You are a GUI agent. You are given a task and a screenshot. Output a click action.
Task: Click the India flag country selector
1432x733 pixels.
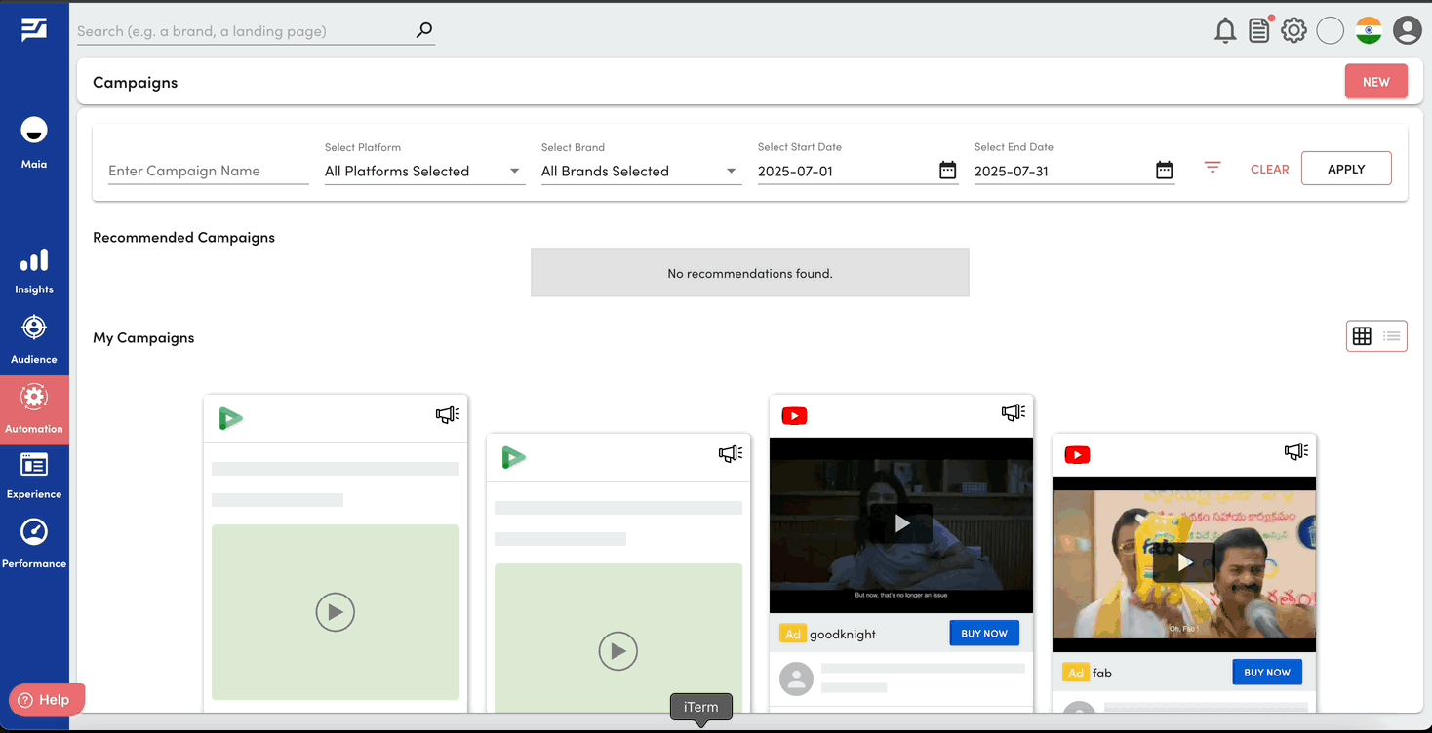coord(1369,30)
